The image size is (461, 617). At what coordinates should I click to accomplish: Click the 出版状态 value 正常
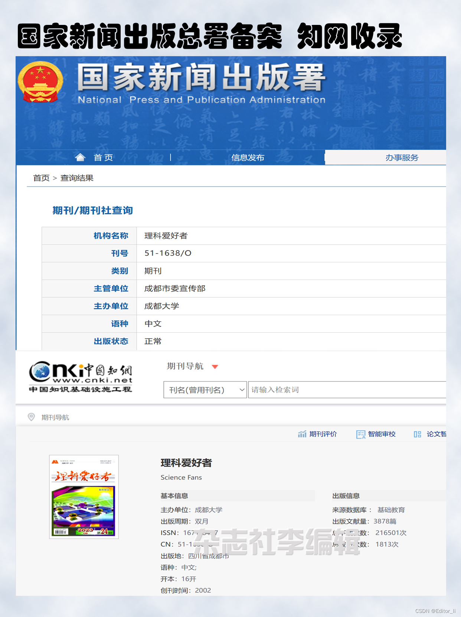(153, 341)
